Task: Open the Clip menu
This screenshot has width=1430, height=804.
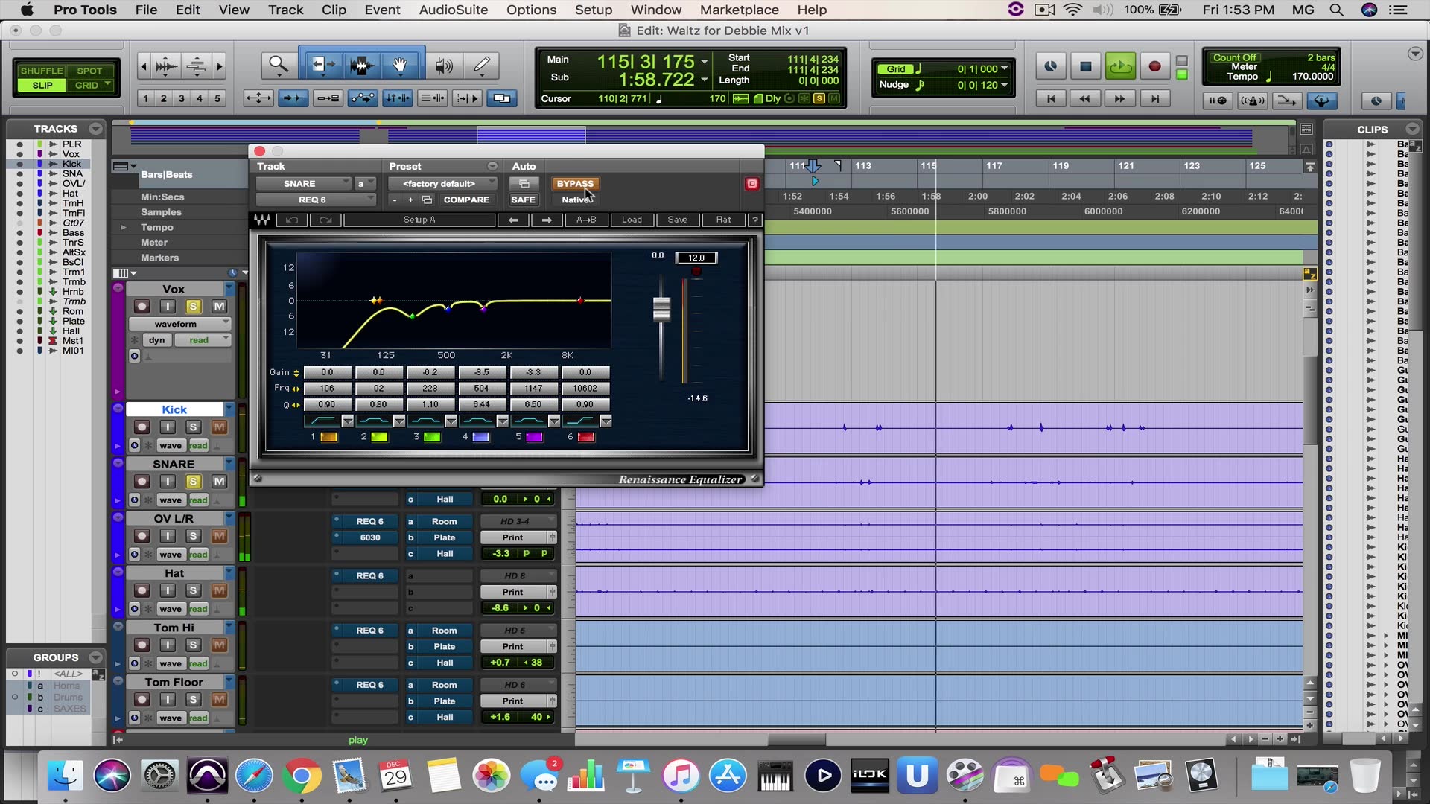Action: [x=334, y=10]
